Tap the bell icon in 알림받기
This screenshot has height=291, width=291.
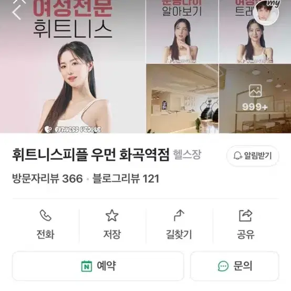click(x=237, y=155)
